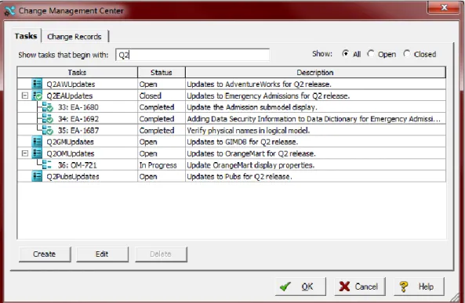465x303 pixels.
Task: Click the Completed status for 35: EA-1687
Action: (157, 130)
